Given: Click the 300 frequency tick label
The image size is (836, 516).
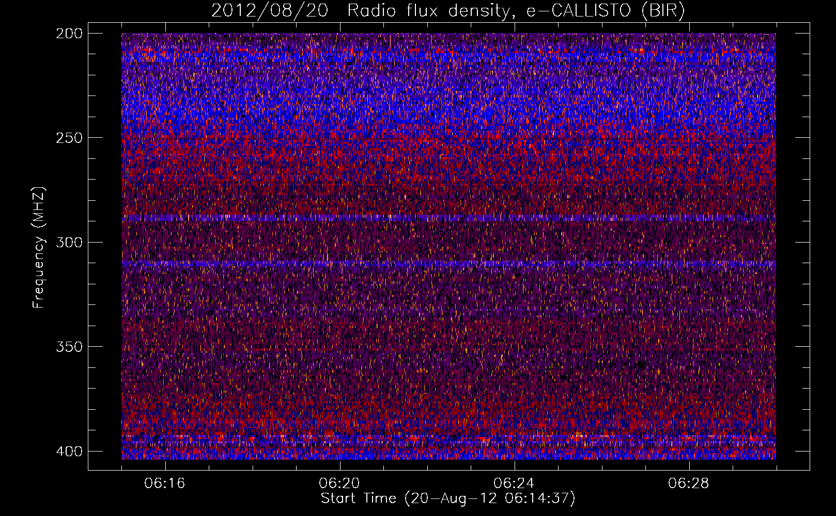Looking at the screenshot, I should 69,242.
